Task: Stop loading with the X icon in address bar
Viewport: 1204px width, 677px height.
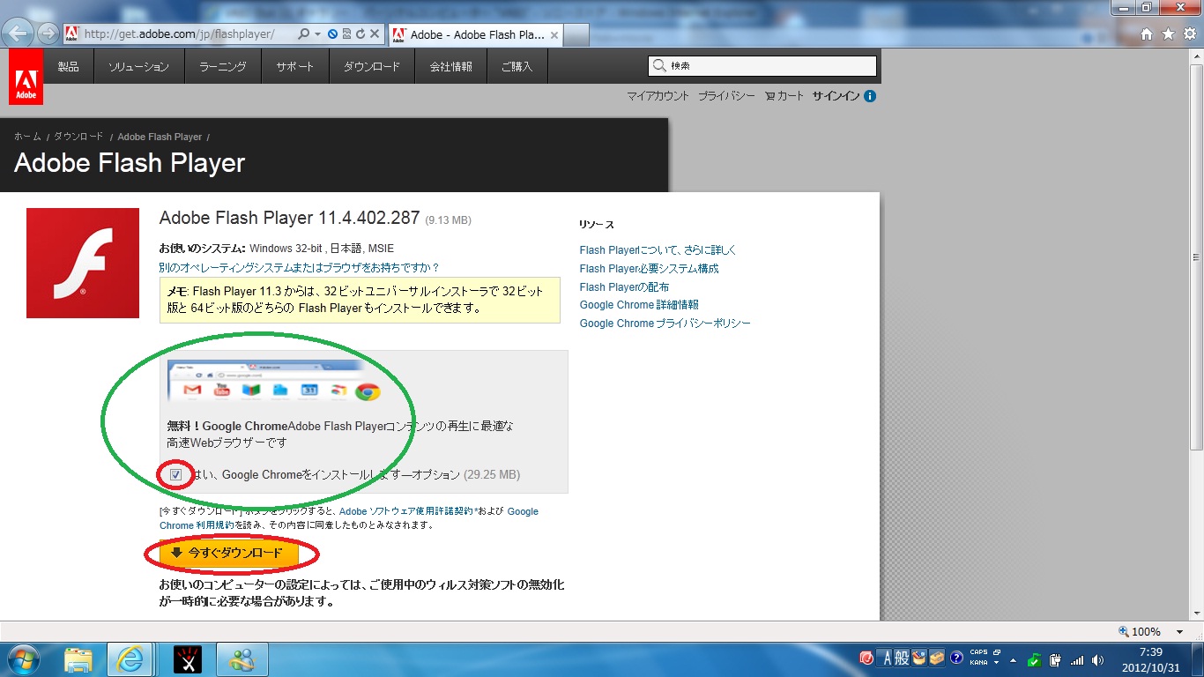Action: coord(375,34)
